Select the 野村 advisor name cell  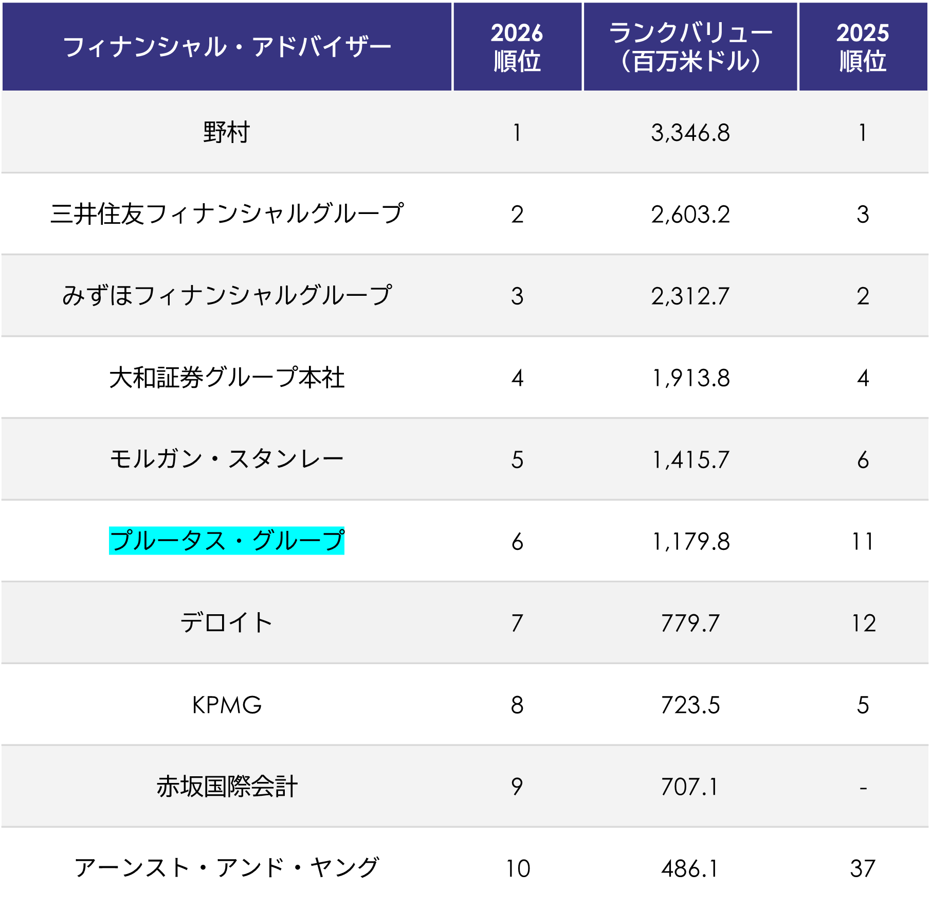pyautogui.click(x=227, y=132)
